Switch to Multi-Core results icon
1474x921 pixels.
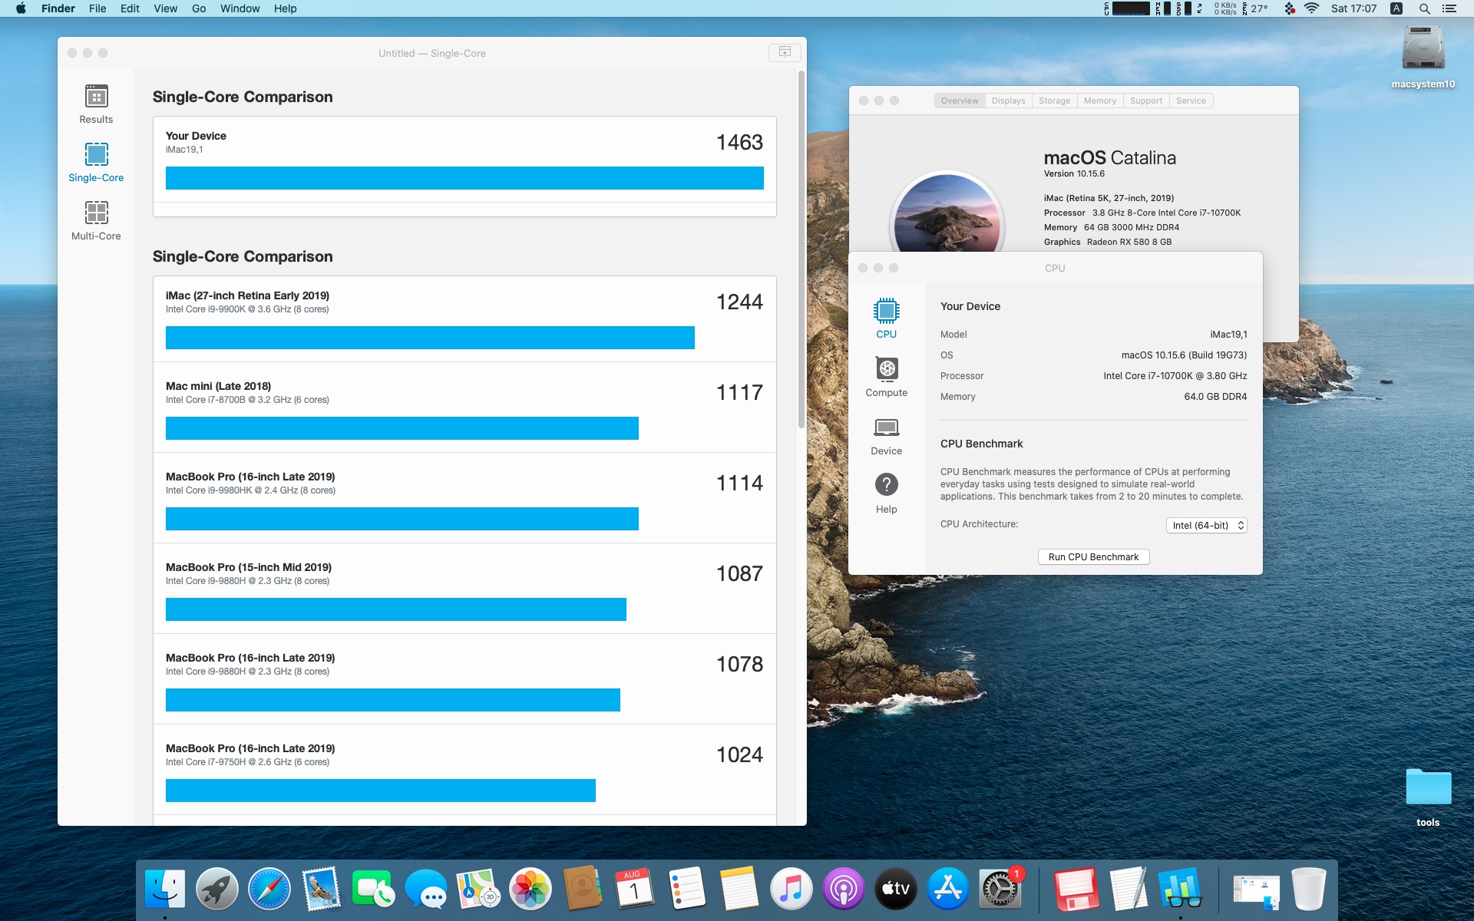[x=96, y=213]
